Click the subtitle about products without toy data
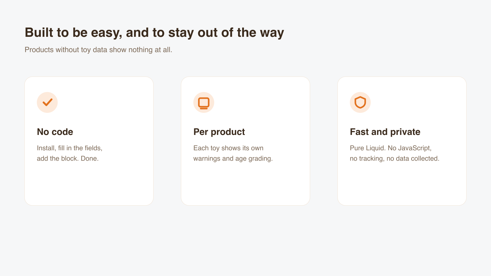Screen dimensions: 491x276 click(98, 50)
